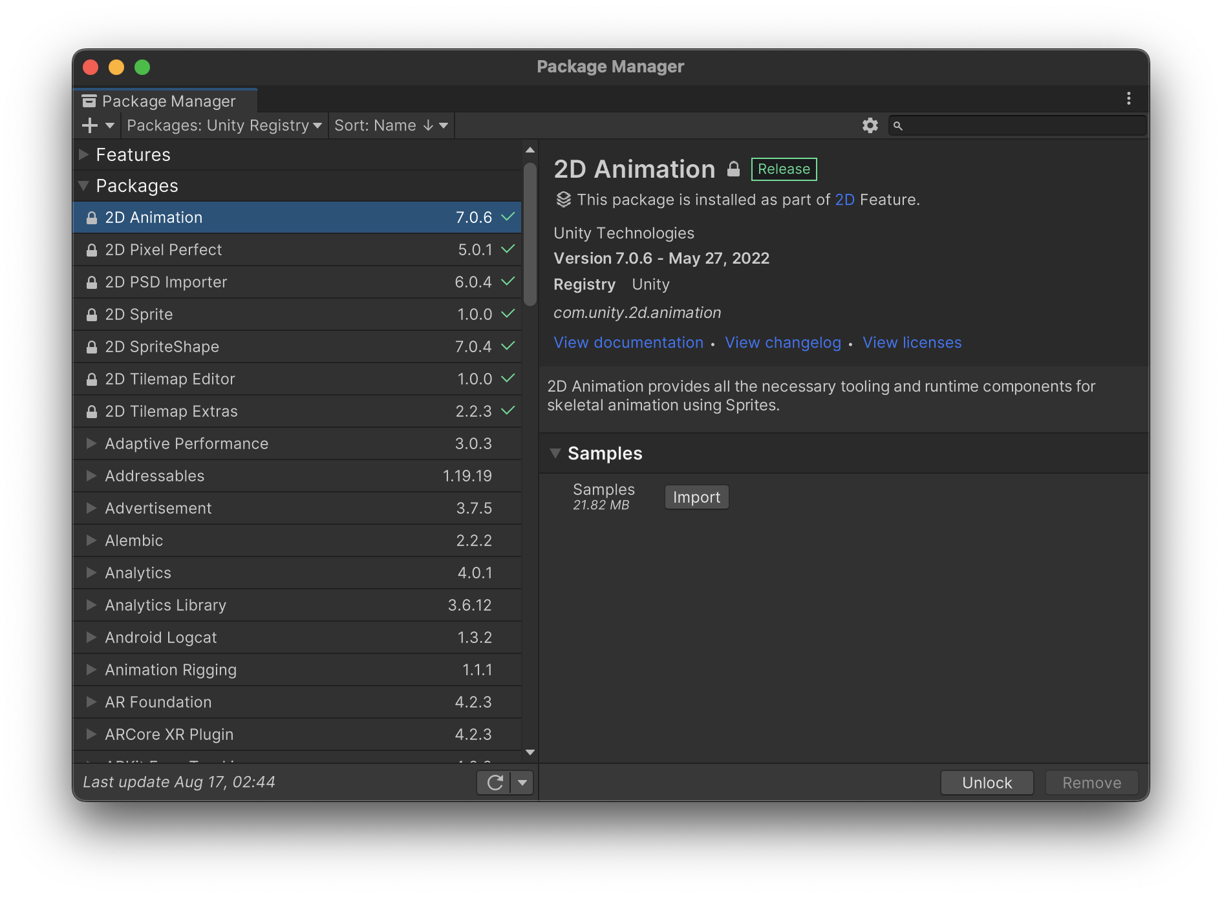This screenshot has width=1222, height=897.
Task: Select the 2D PSD Importer package
Action: click(297, 282)
